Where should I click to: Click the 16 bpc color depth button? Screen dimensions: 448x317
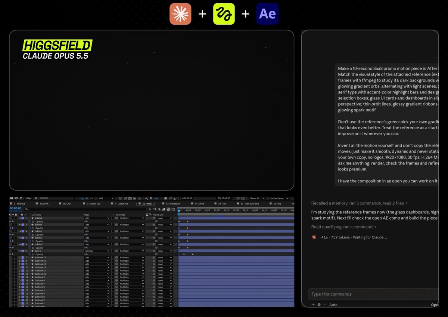[x=28, y=198]
